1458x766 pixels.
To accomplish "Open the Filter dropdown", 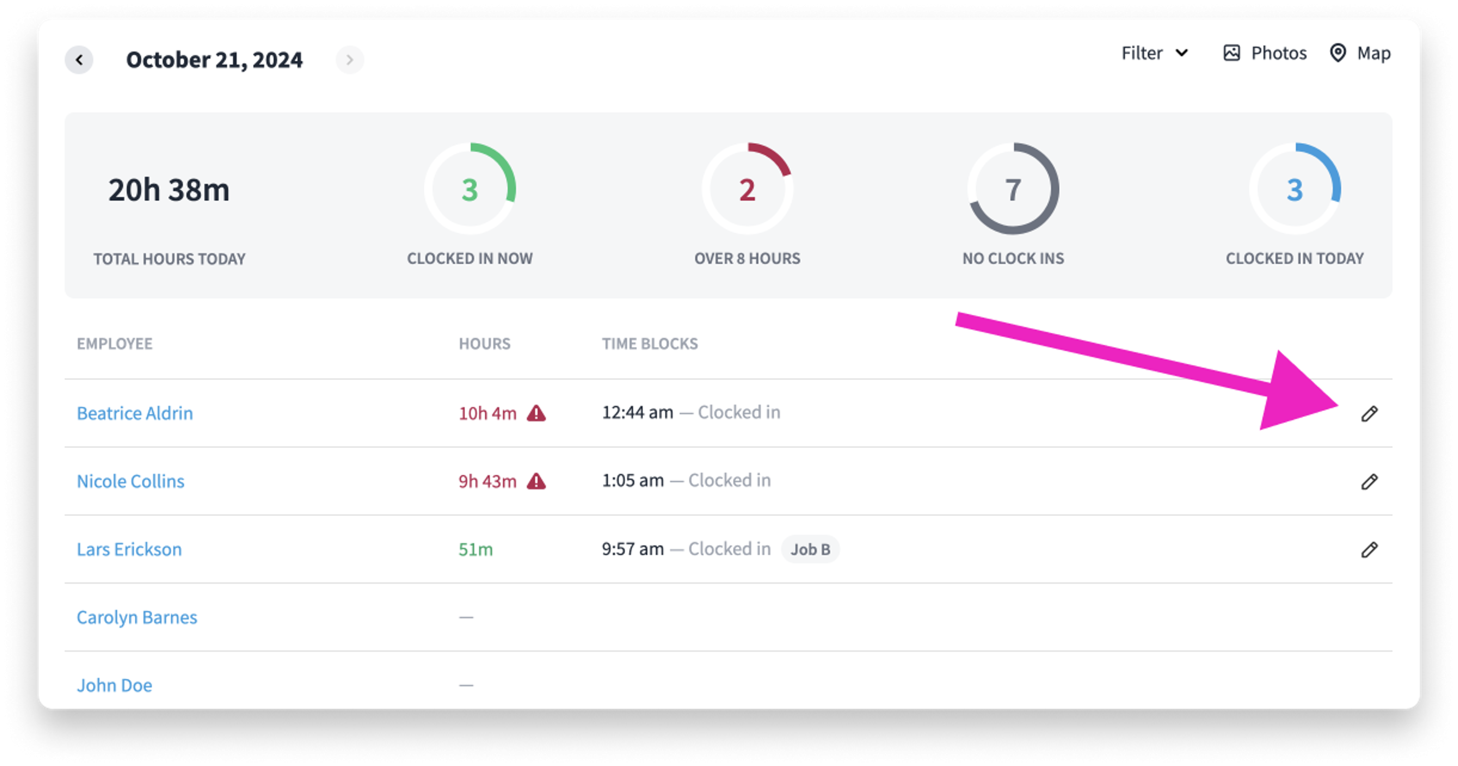I will pyautogui.click(x=1155, y=53).
